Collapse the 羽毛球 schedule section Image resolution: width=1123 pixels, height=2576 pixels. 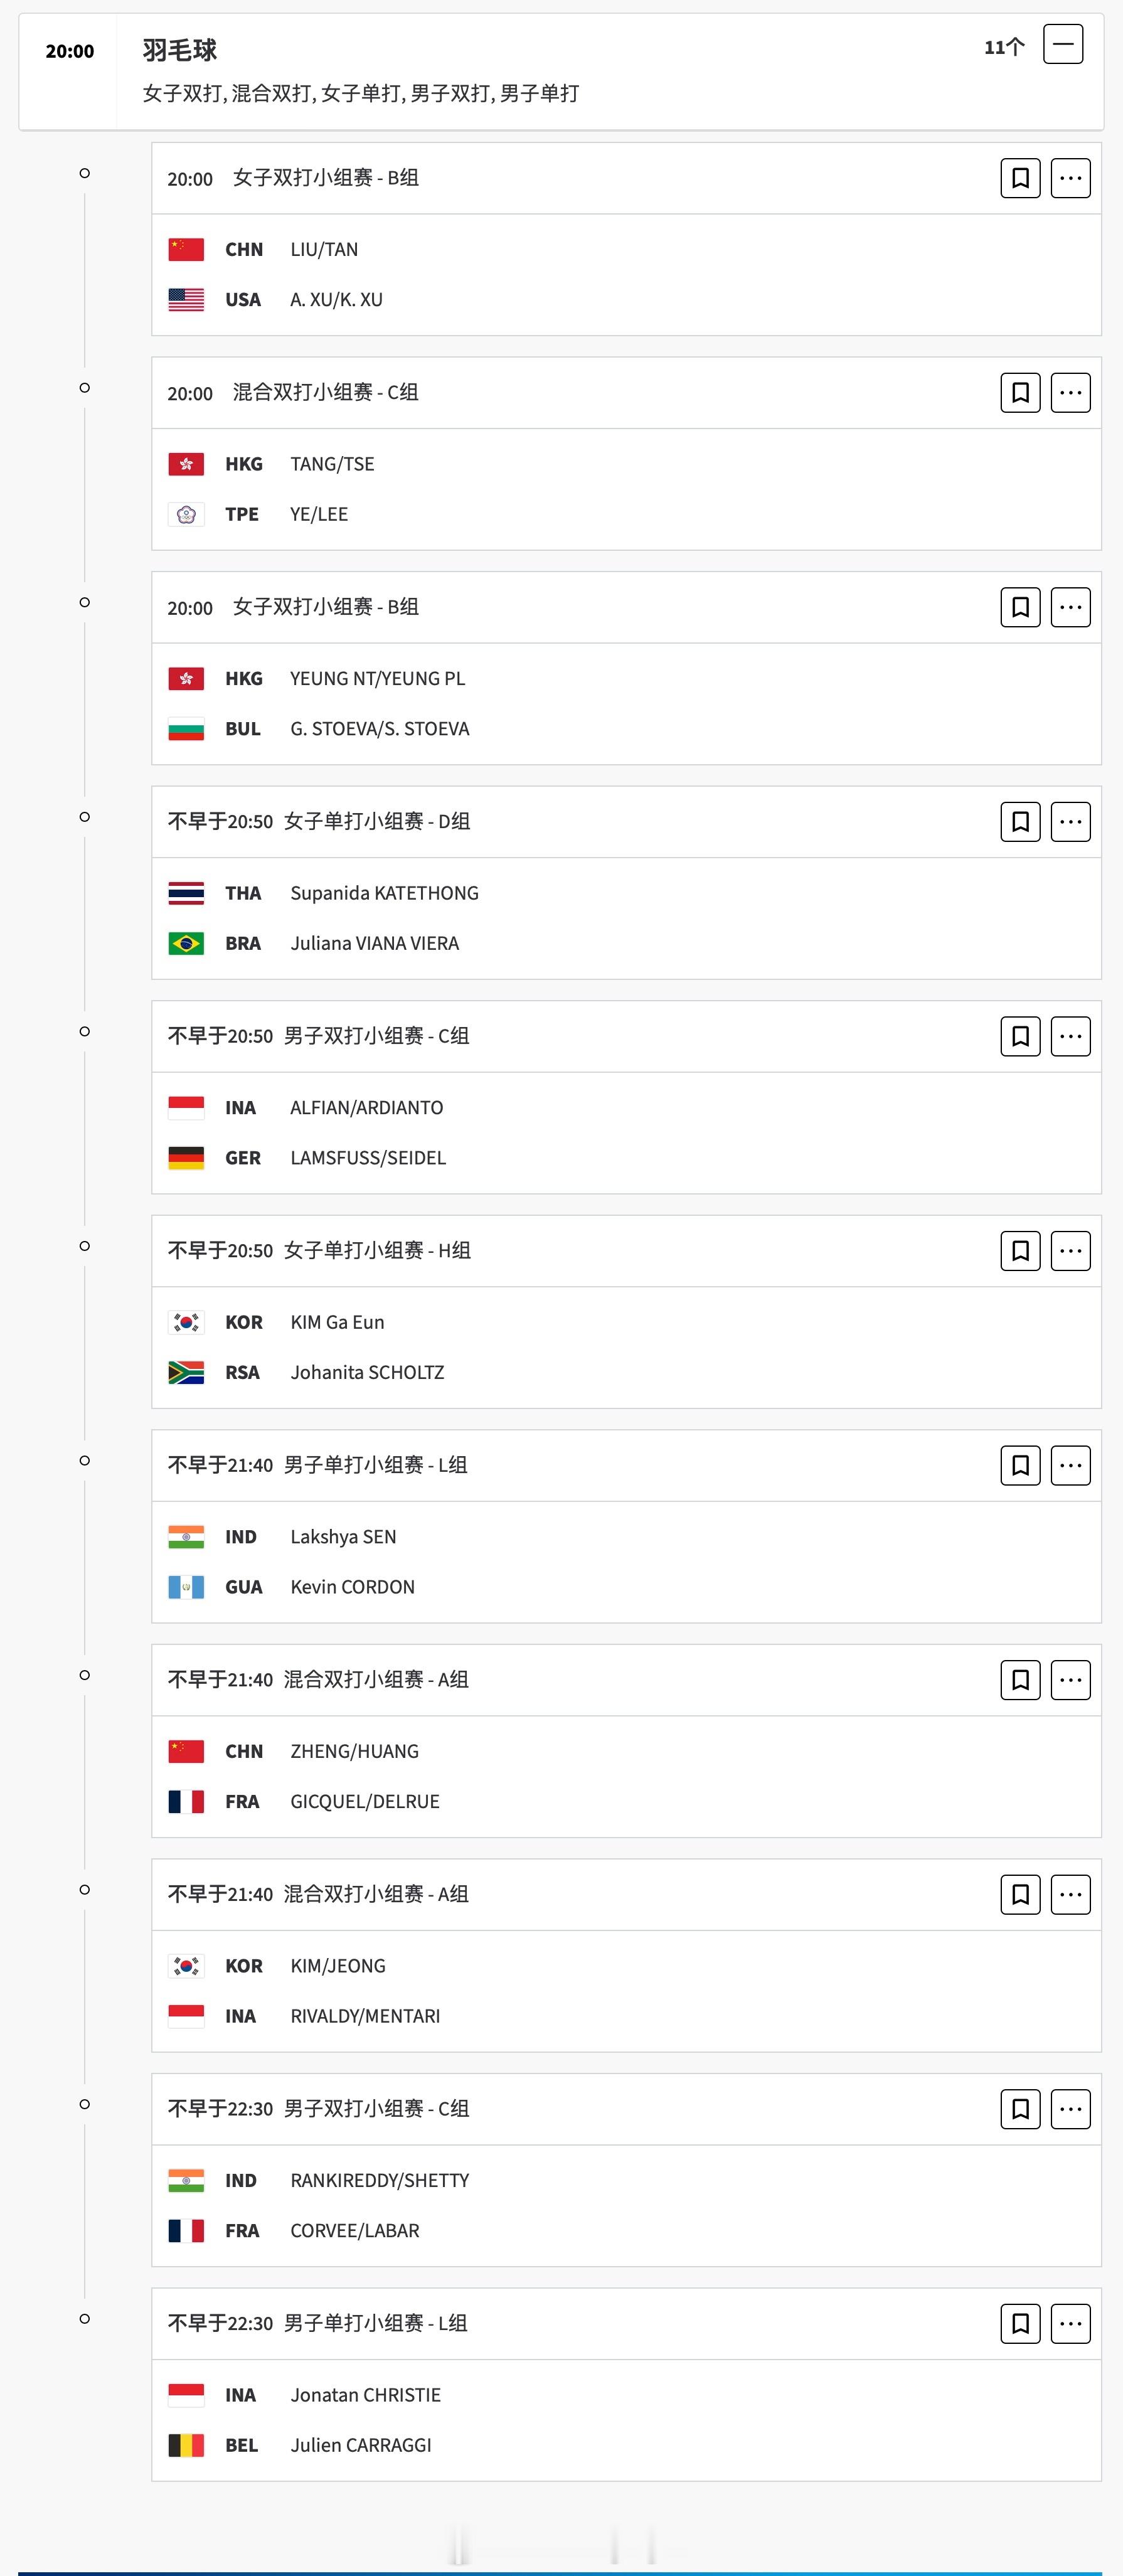1063,44
